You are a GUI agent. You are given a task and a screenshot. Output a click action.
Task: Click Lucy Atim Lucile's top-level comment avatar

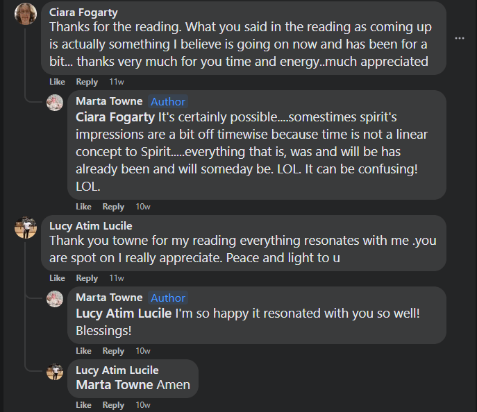pyautogui.click(x=26, y=228)
